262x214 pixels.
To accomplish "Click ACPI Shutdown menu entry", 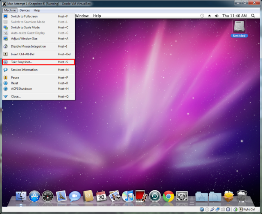I will pyautogui.click(x=38, y=89).
